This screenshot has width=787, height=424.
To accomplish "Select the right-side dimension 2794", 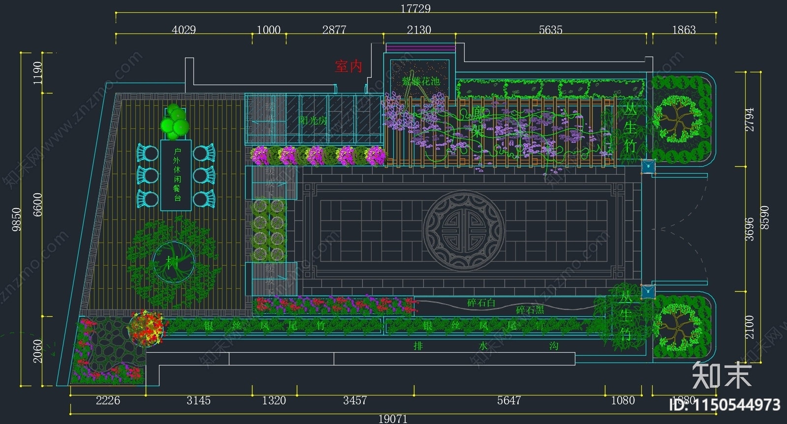I will (749, 120).
